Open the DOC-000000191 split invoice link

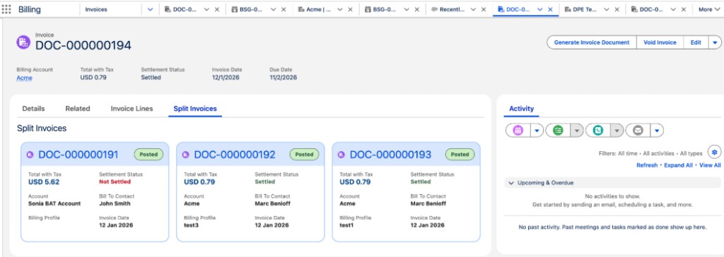(78, 155)
